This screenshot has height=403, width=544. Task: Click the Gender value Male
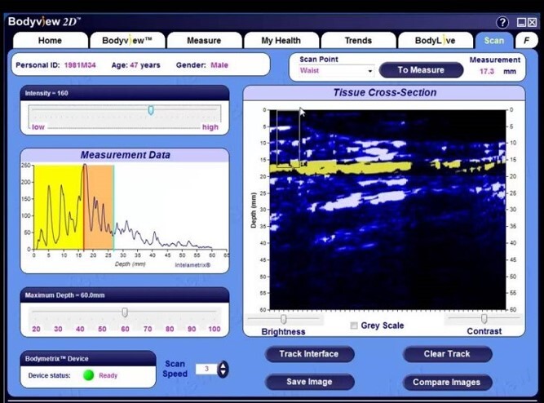[x=219, y=65]
